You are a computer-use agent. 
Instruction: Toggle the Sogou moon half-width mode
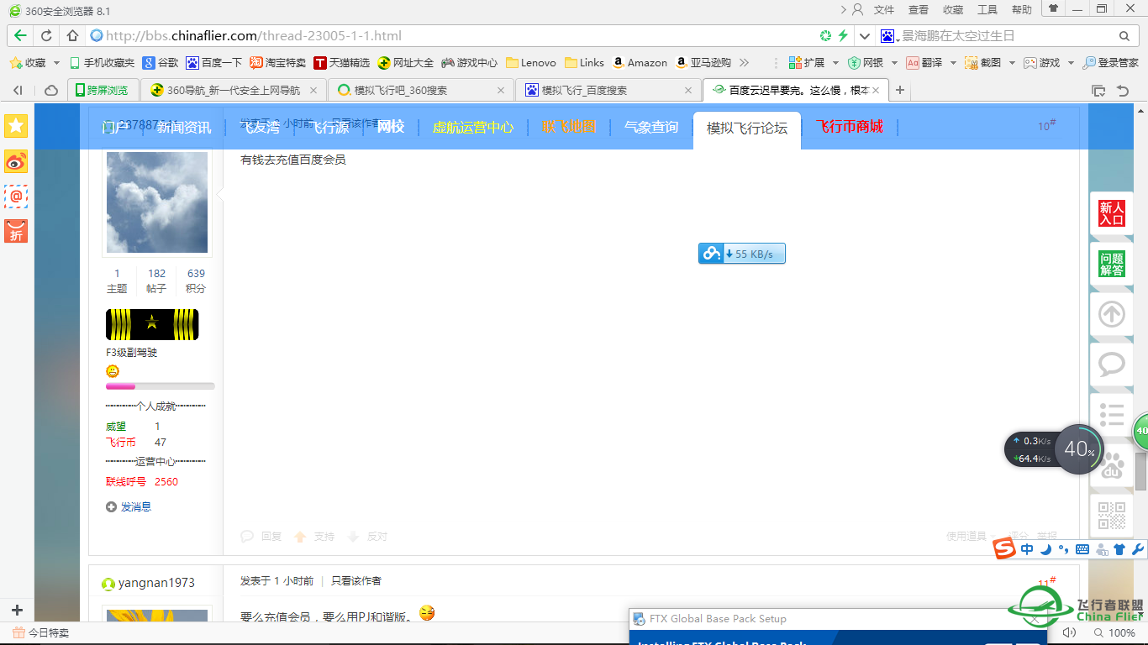pos(1045,549)
